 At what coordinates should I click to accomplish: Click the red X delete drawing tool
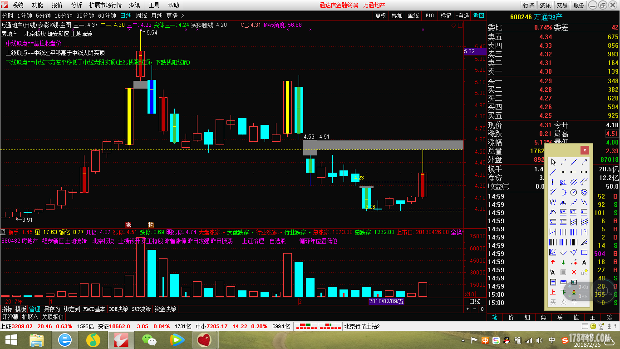coord(574,272)
